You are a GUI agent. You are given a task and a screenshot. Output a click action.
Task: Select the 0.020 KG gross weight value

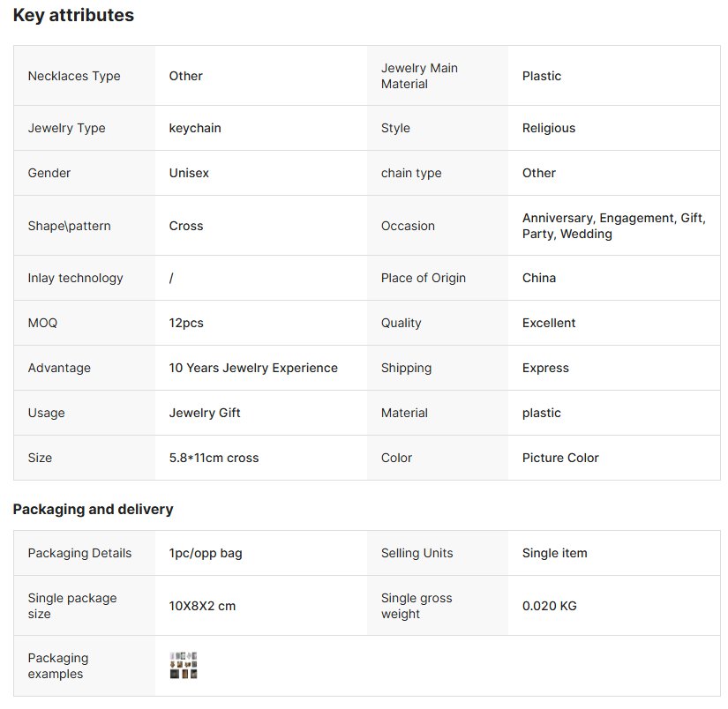click(550, 606)
